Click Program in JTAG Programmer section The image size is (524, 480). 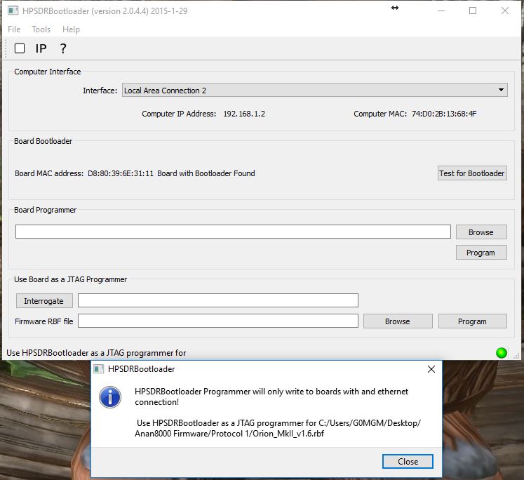pos(473,321)
